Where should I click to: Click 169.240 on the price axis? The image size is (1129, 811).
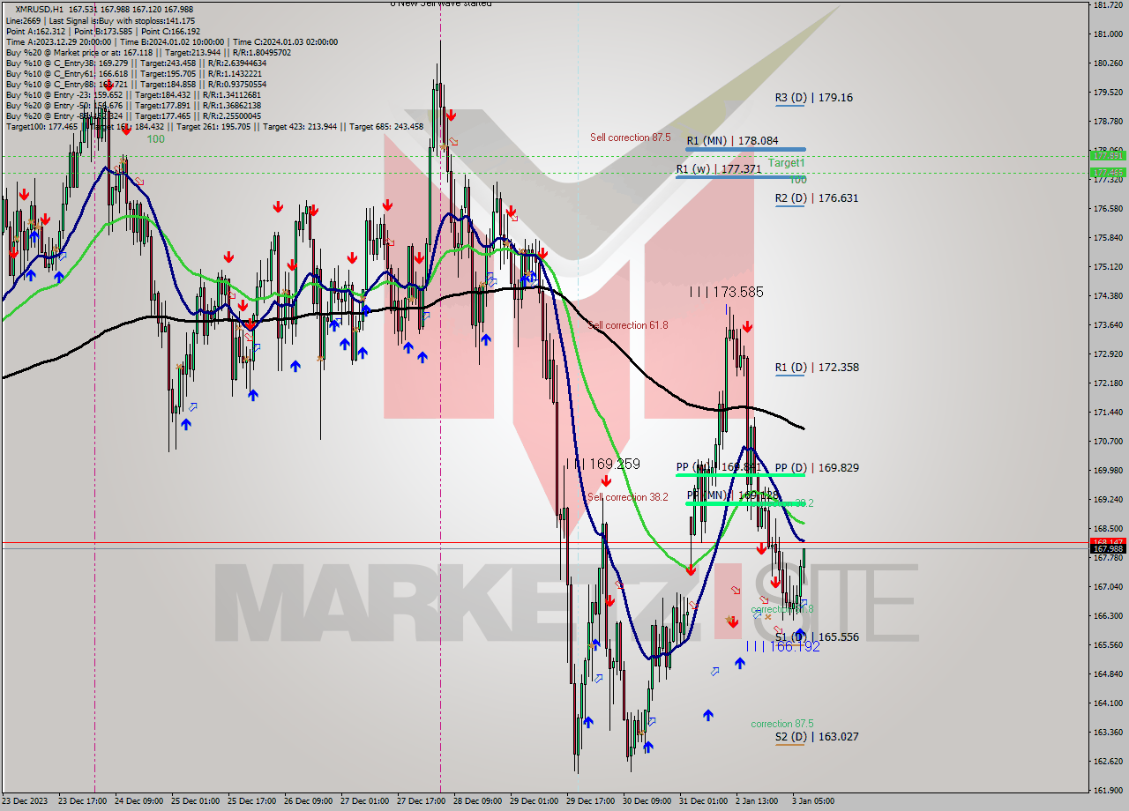pyautogui.click(x=1107, y=499)
